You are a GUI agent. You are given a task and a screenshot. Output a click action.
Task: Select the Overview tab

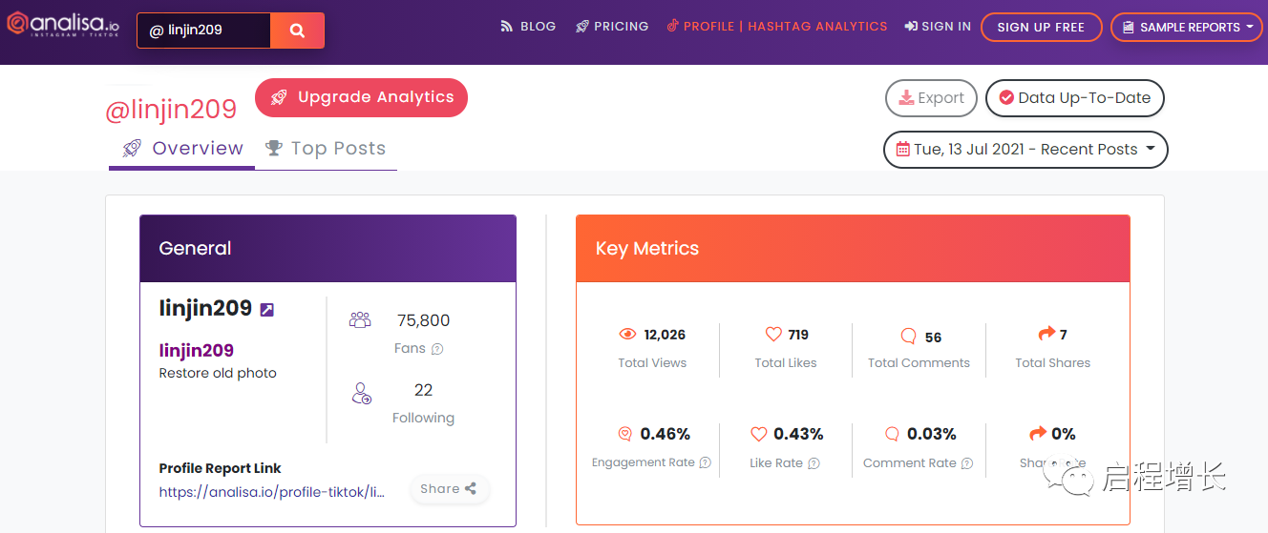click(x=182, y=149)
